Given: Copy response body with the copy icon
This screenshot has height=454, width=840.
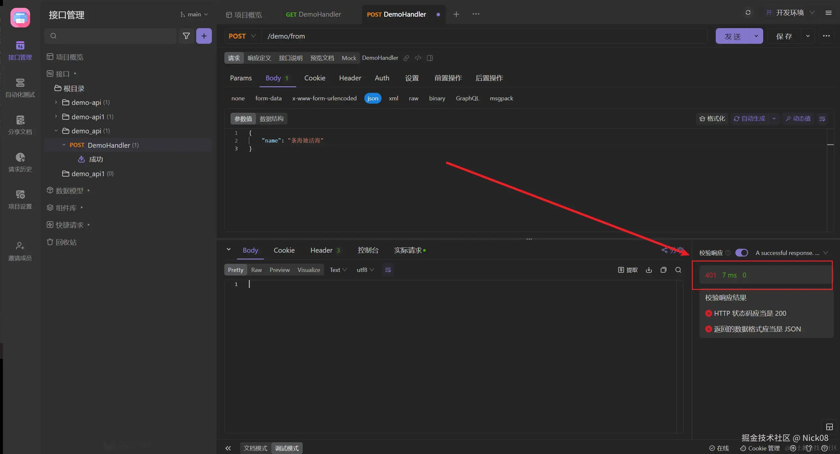Looking at the screenshot, I should pos(663,270).
